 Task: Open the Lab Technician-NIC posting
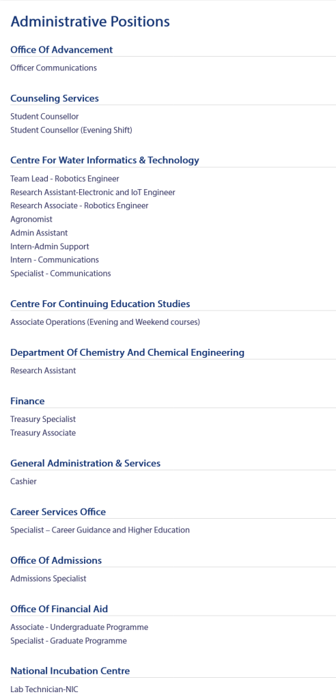pos(44,689)
